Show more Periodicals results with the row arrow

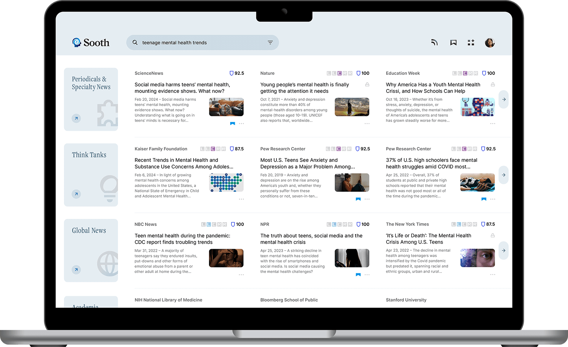tap(504, 99)
